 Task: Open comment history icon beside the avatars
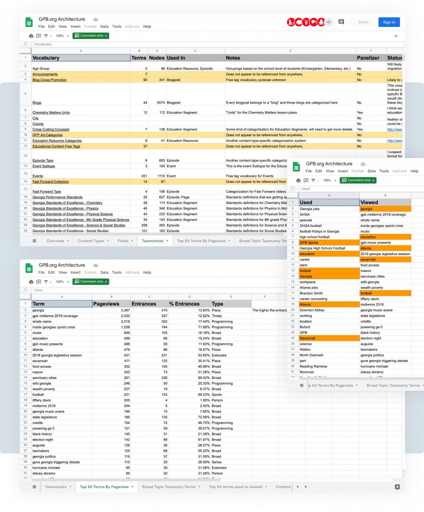pyautogui.click(x=341, y=22)
